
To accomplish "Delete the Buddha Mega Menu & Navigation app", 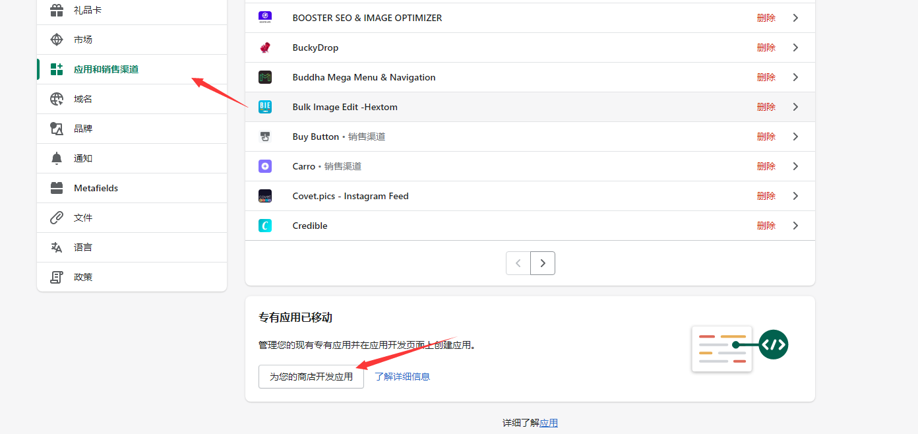I will (766, 77).
